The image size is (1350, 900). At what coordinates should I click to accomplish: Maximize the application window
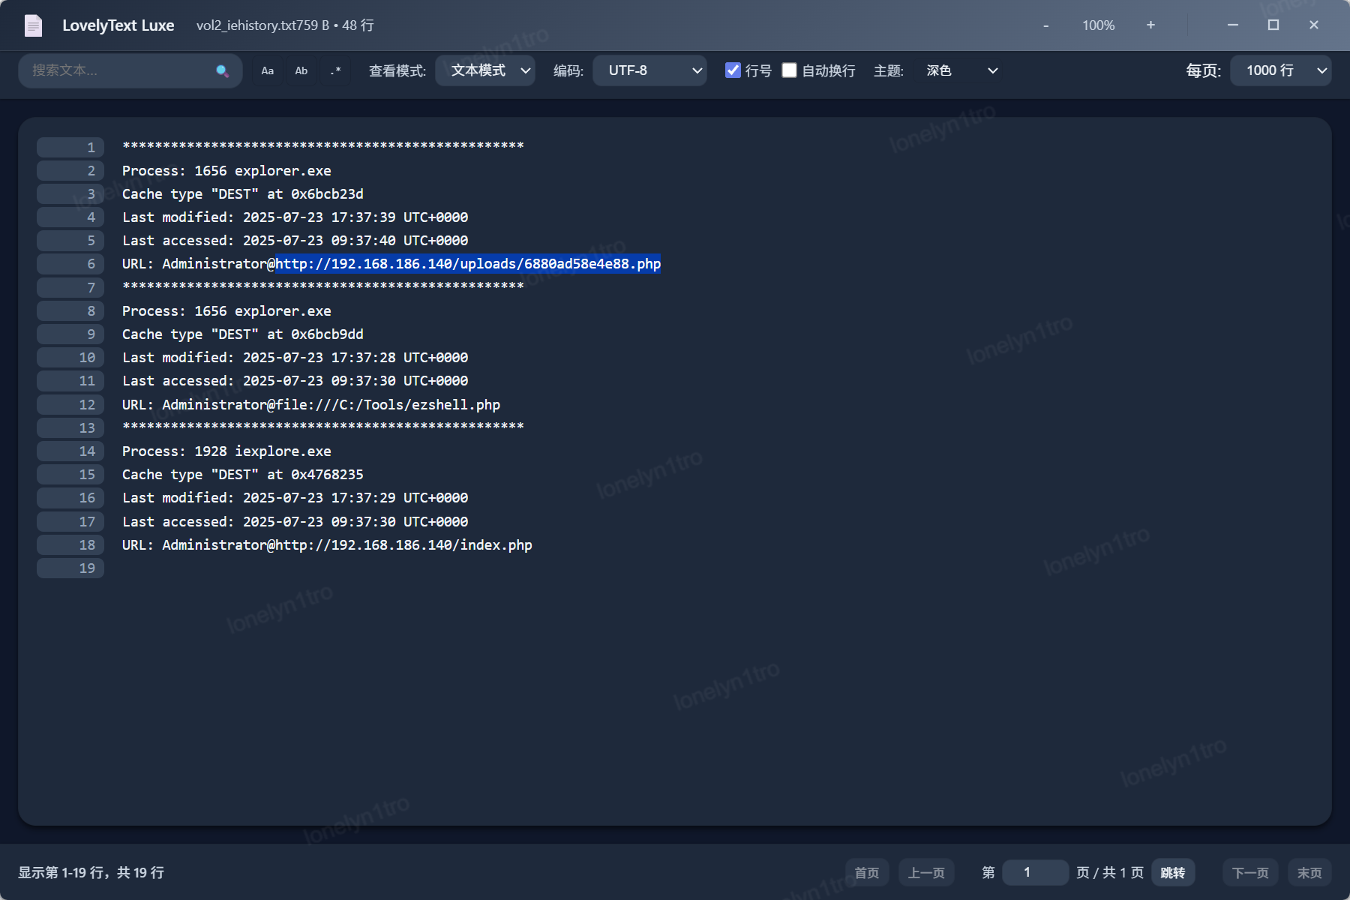[1273, 25]
